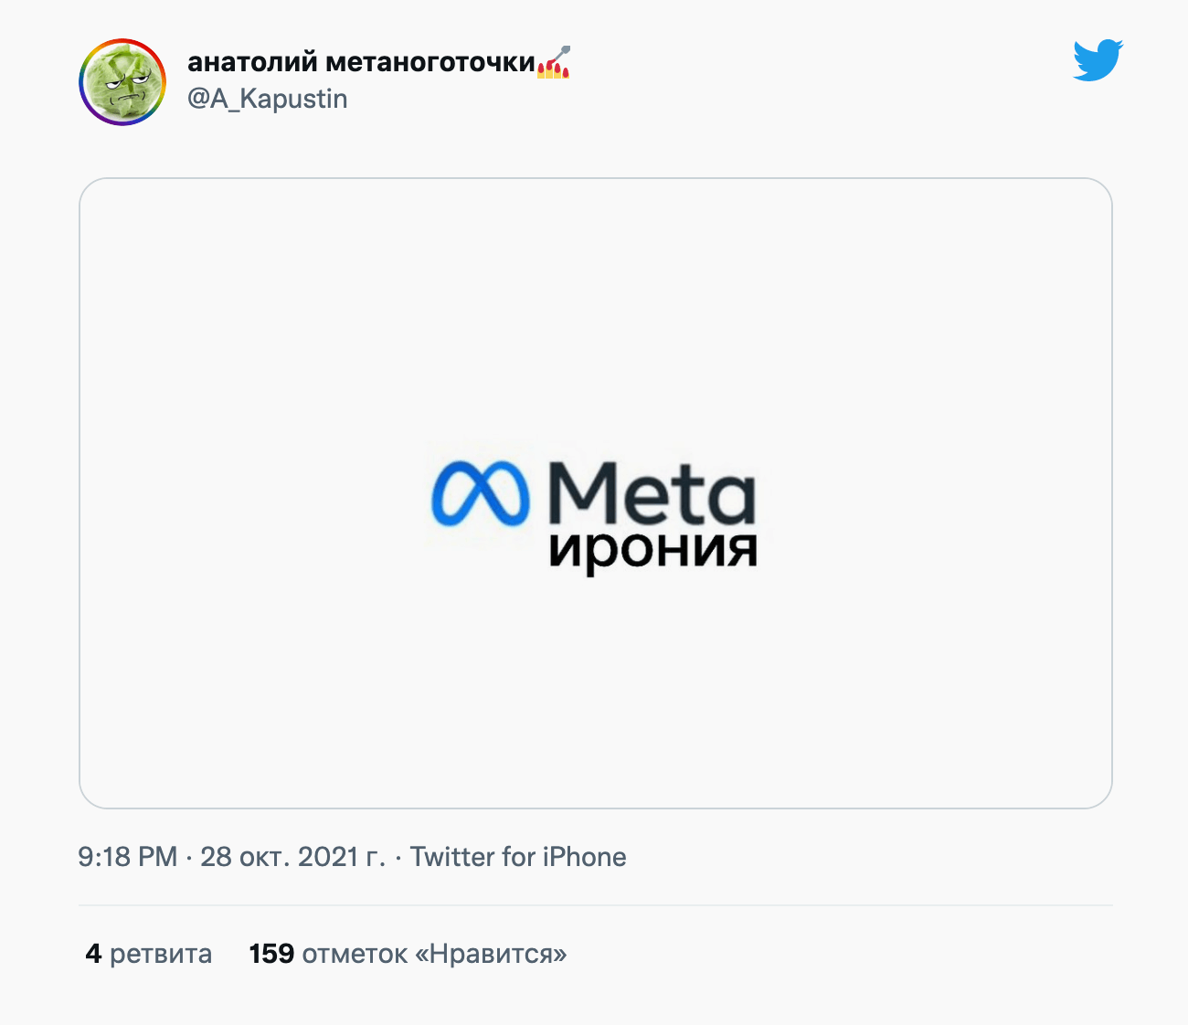1188x1025 pixels.
Task: View likes via "отметок «Нравится»" label
Action: click(434, 954)
